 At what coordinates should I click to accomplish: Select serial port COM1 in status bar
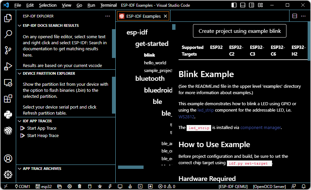coord(23,186)
